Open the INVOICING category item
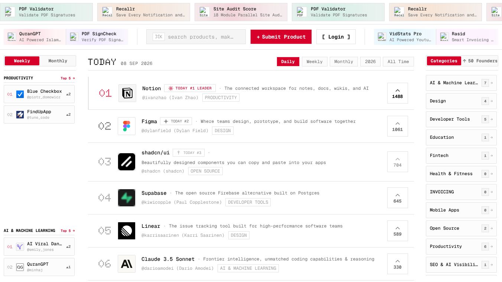This screenshot has height=282, width=502. [x=461, y=192]
